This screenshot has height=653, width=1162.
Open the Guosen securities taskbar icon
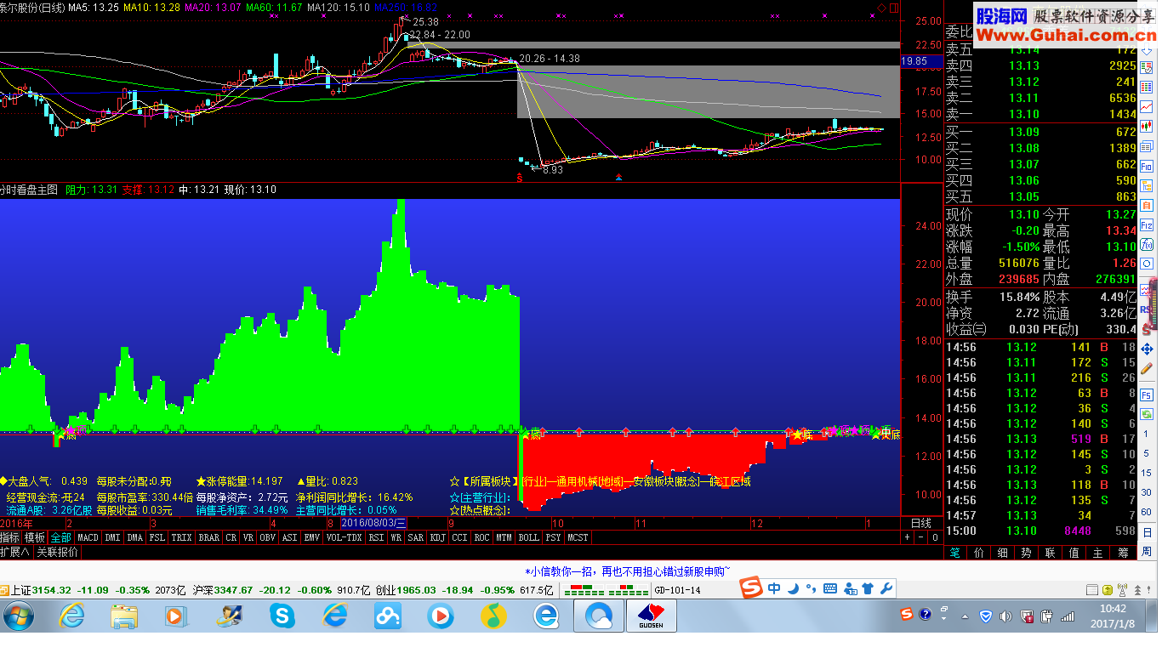[x=651, y=615]
